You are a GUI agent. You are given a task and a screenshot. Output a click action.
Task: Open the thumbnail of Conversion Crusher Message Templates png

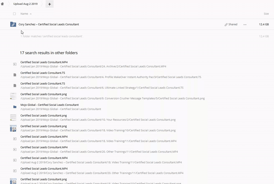click(x=13, y=96)
